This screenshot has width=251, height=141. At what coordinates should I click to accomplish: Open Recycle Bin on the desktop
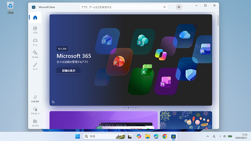10,7
